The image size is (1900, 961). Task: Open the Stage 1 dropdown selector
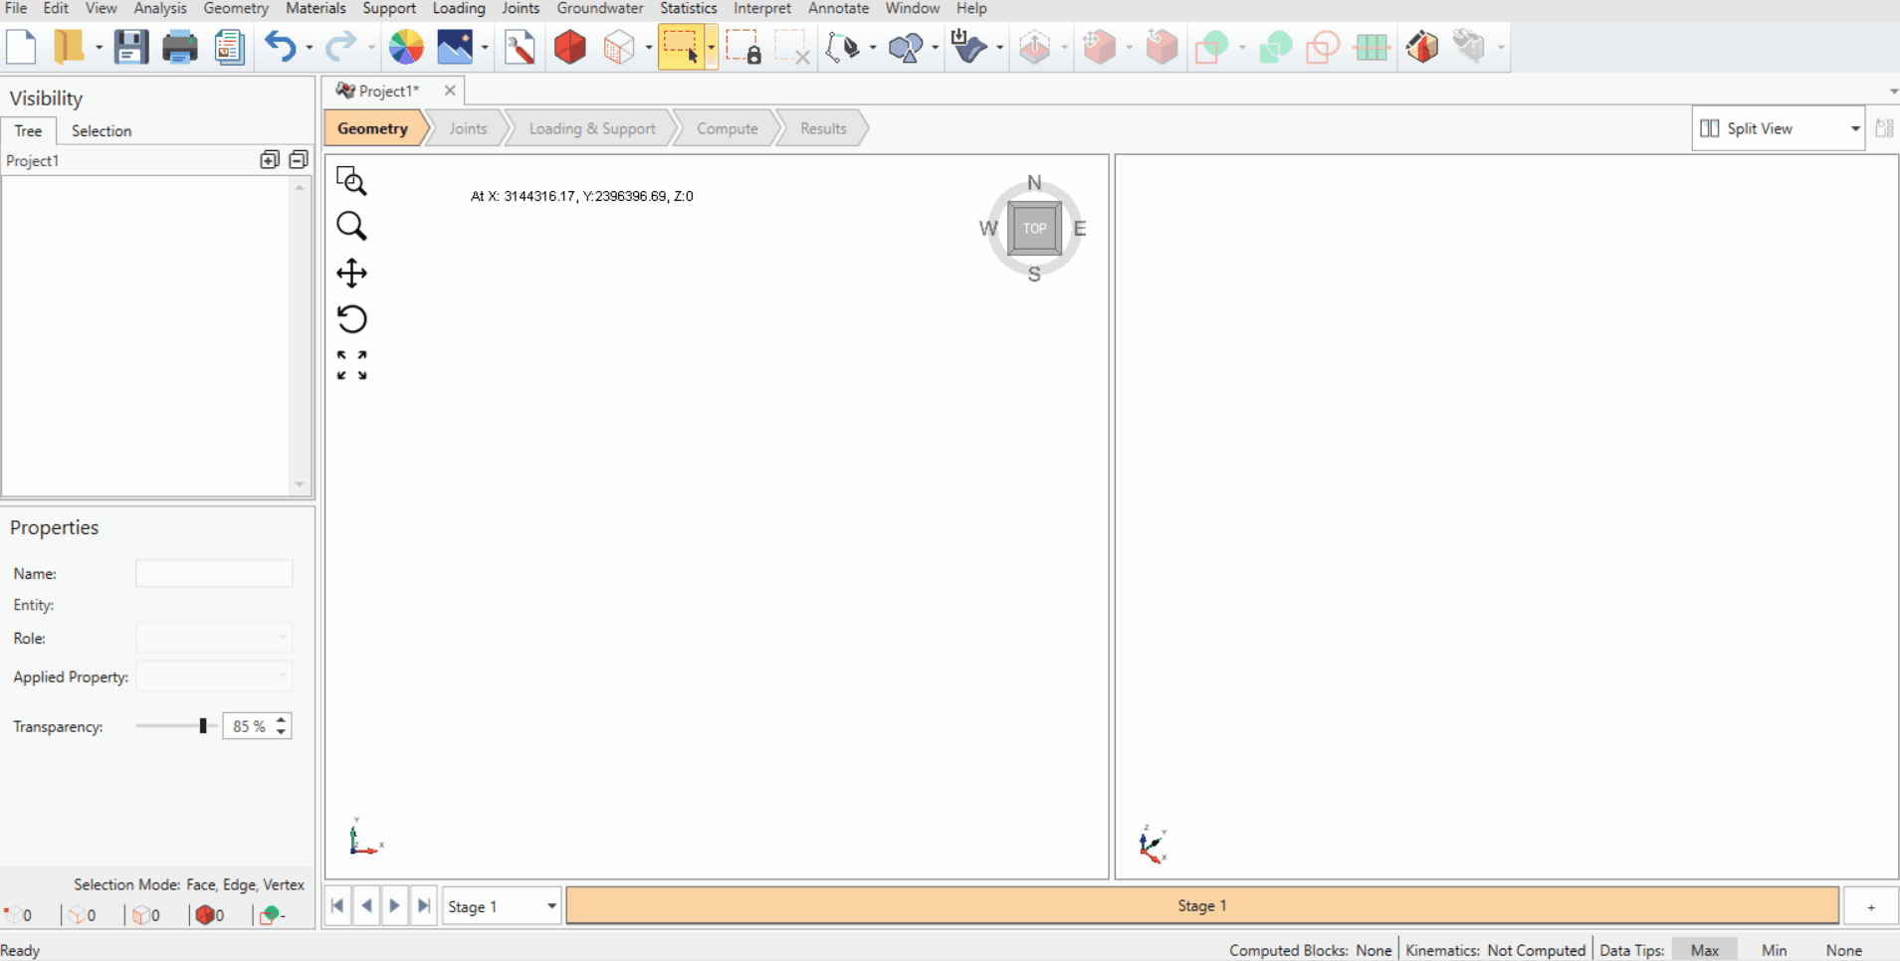click(x=501, y=906)
